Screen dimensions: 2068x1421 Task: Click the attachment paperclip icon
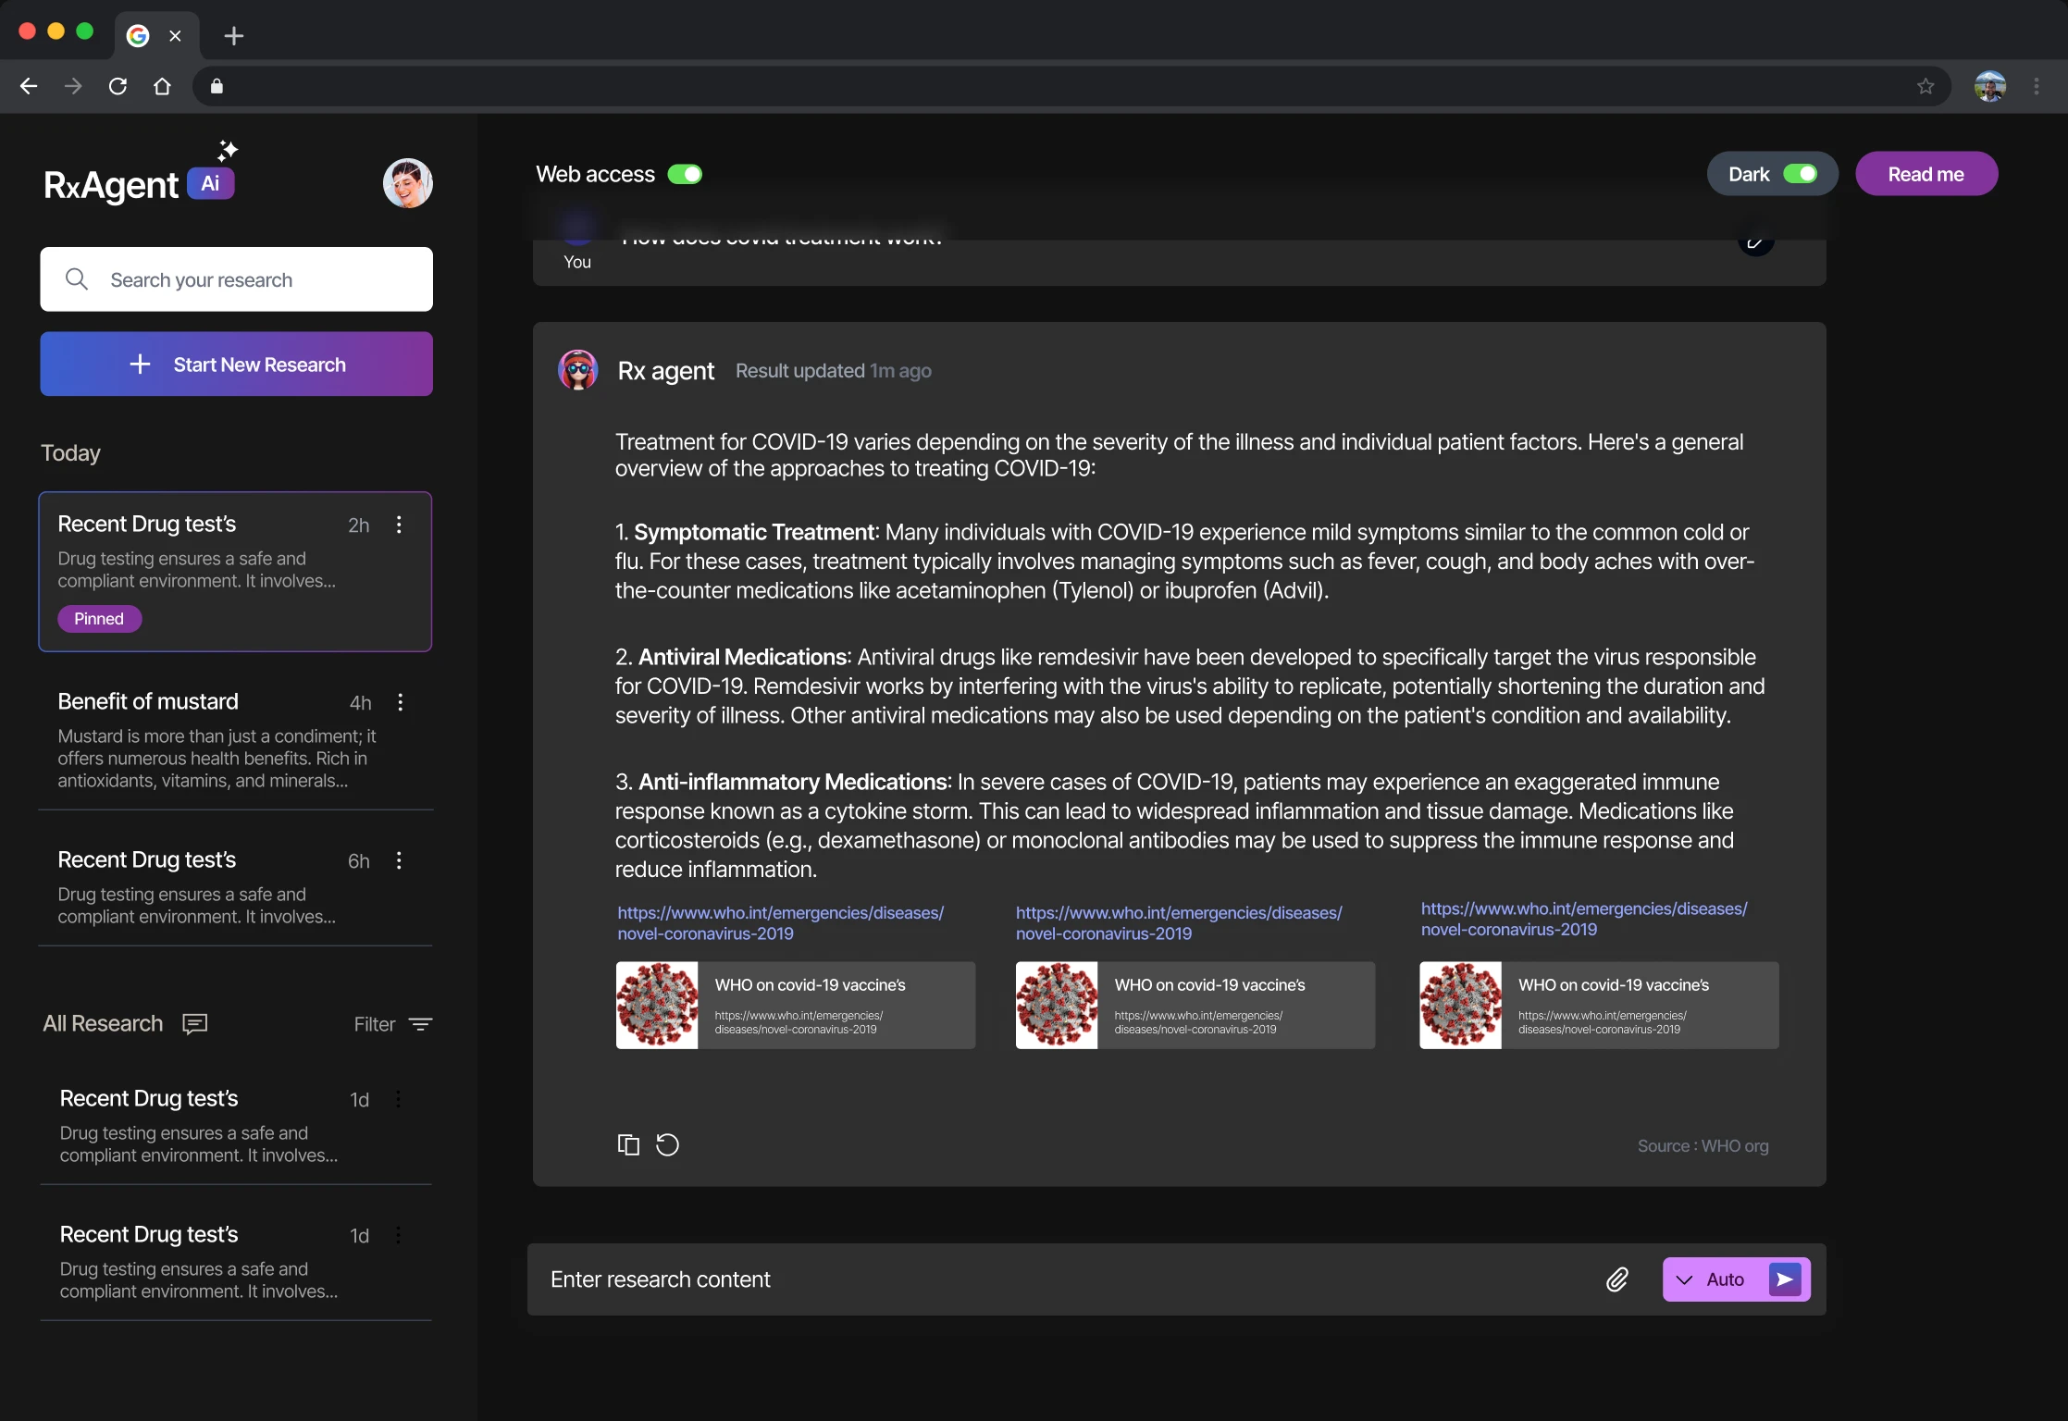pyautogui.click(x=1616, y=1279)
